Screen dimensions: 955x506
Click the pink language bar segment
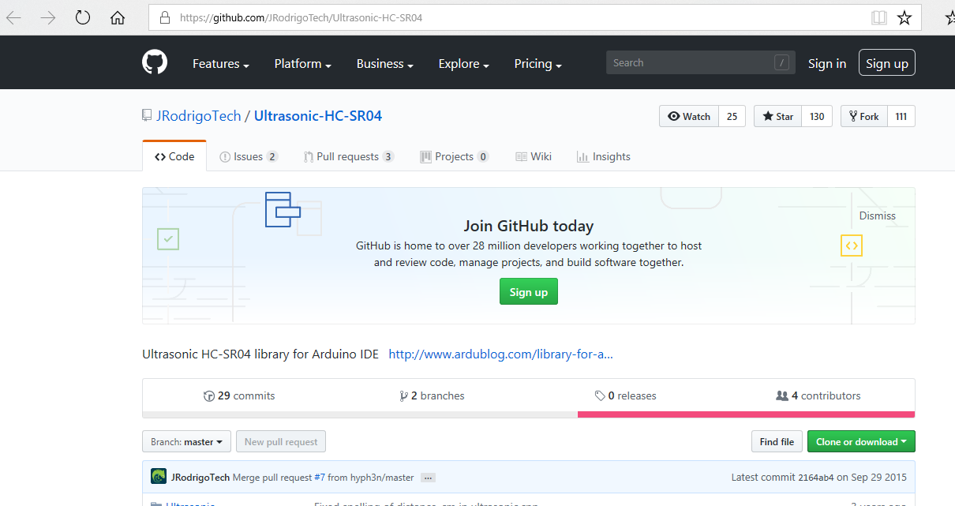tap(746, 414)
